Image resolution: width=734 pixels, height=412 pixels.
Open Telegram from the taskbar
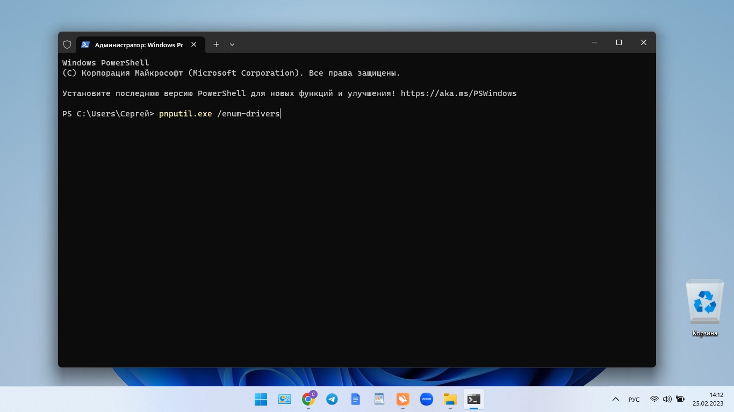click(332, 399)
